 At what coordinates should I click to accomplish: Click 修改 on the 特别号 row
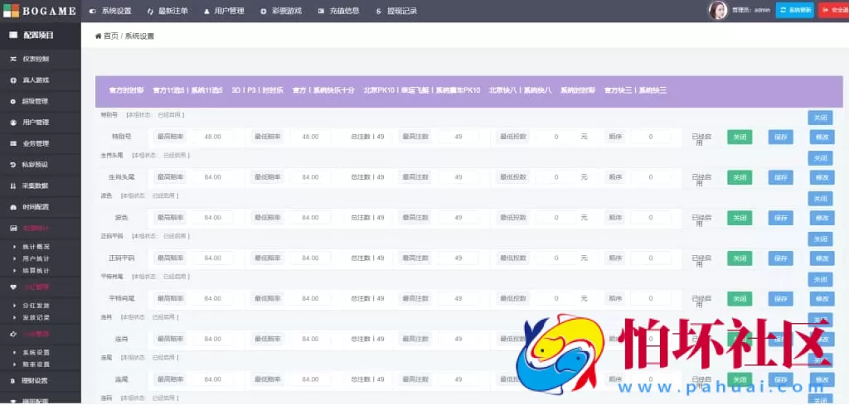click(822, 137)
